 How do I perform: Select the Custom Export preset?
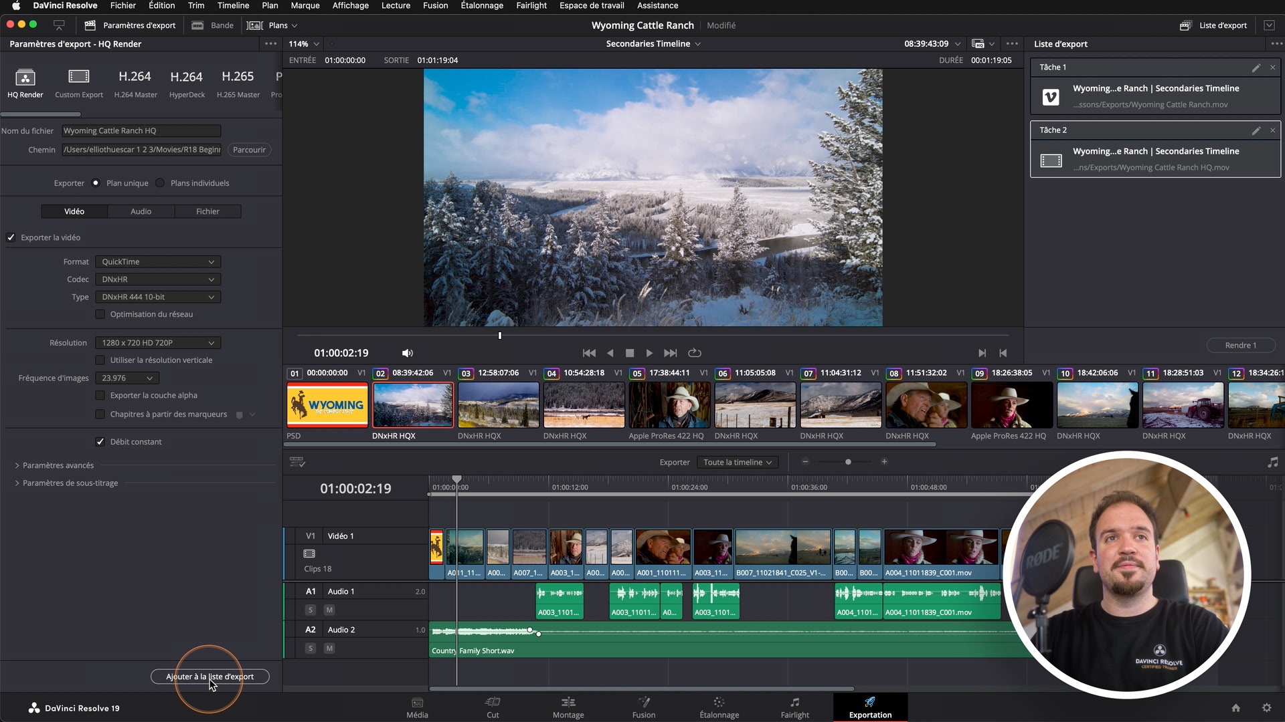[79, 78]
